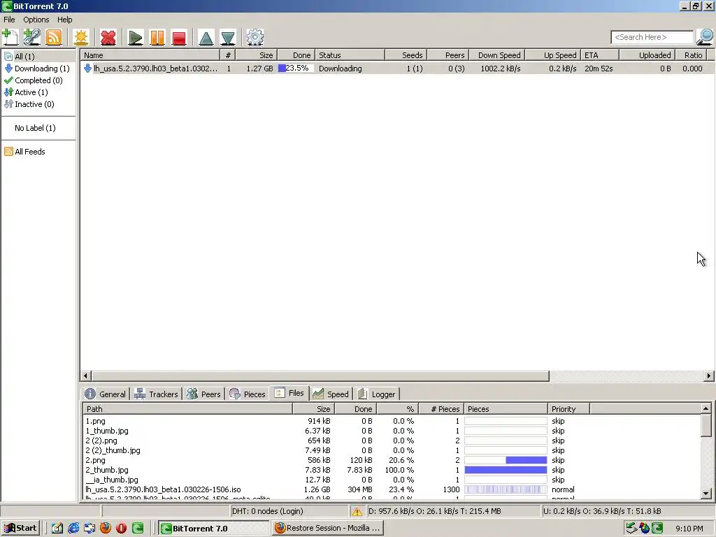Click the green Start torrent button
716x537 pixels.
click(x=135, y=37)
